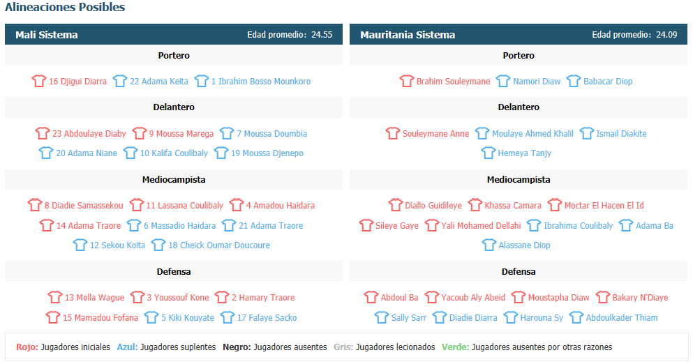Viewport: 693px width, 364px height.
Task: Open player link Moctar El Hacen El Id
Action: tap(604, 206)
